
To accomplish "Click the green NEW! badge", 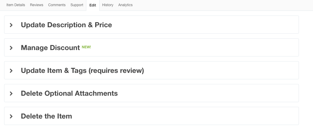I will [x=86, y=47].
